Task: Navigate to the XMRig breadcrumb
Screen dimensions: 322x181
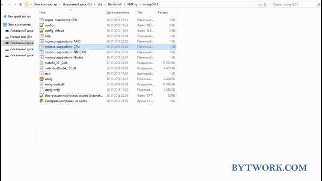Action: coord(132,5)
